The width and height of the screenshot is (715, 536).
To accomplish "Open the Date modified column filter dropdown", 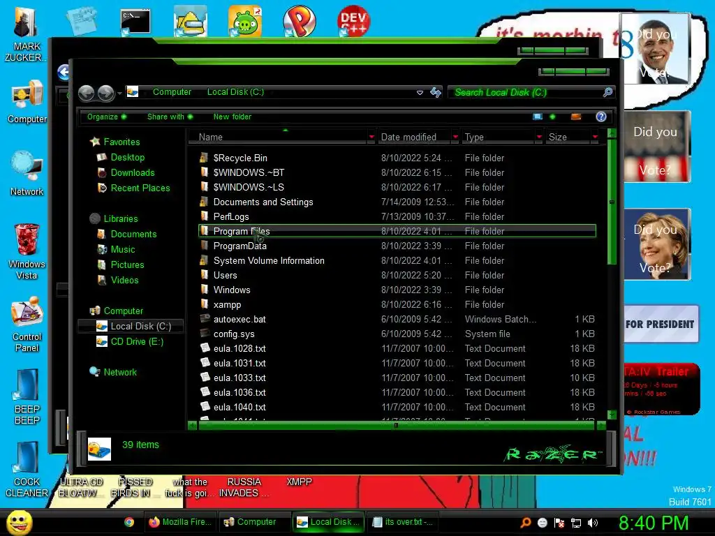I will click(x=455, y=137).
